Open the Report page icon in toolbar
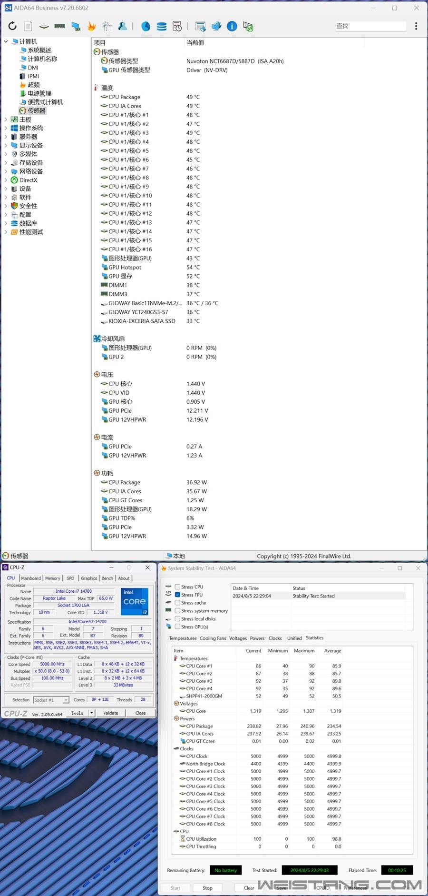 click(28, 26)
